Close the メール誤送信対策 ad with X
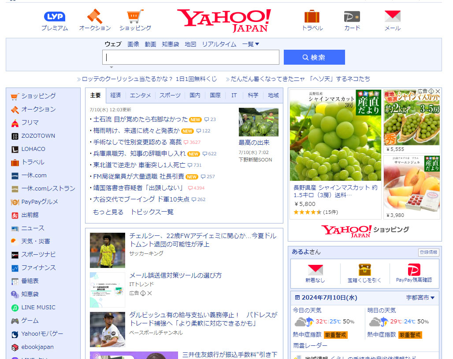This screenshot has width=453, height=359. 149,293
